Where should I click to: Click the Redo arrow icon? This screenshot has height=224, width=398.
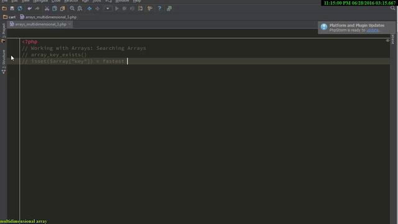(37, 8)
